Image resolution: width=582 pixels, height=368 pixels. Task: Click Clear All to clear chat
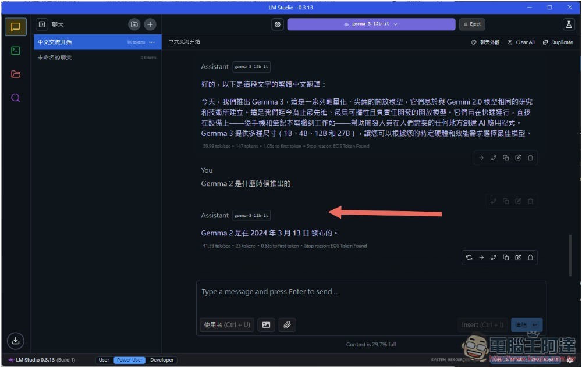pyautogui.click(x=521, y=42)
